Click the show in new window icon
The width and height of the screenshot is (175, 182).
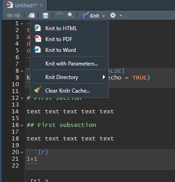(31, 15)
